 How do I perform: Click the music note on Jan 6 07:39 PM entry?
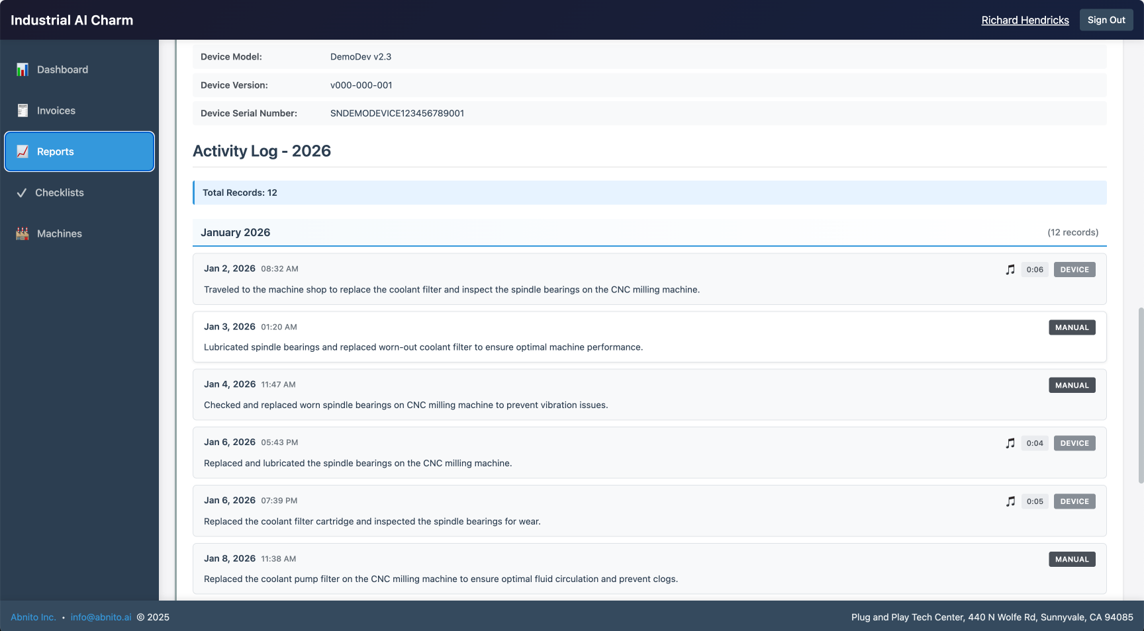(x=1010, y=501)
